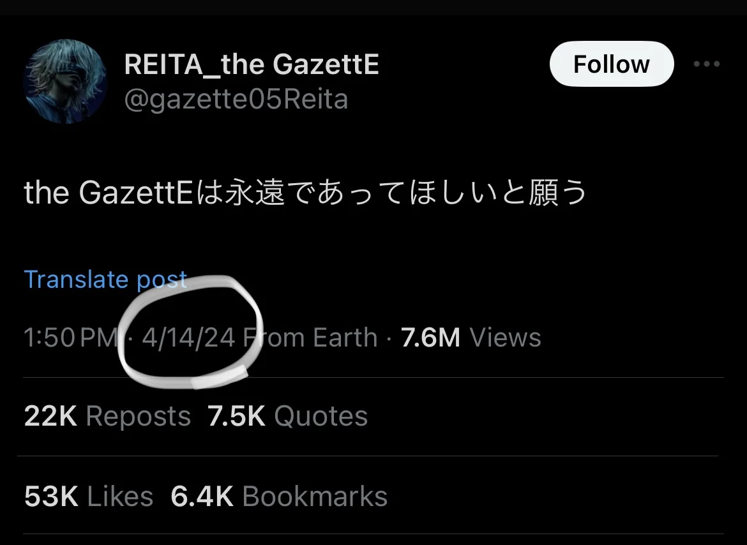The width and height of the screenshot is (747, 545).
Task: Translate post via the blue link
Action: [x=105, y=280]
